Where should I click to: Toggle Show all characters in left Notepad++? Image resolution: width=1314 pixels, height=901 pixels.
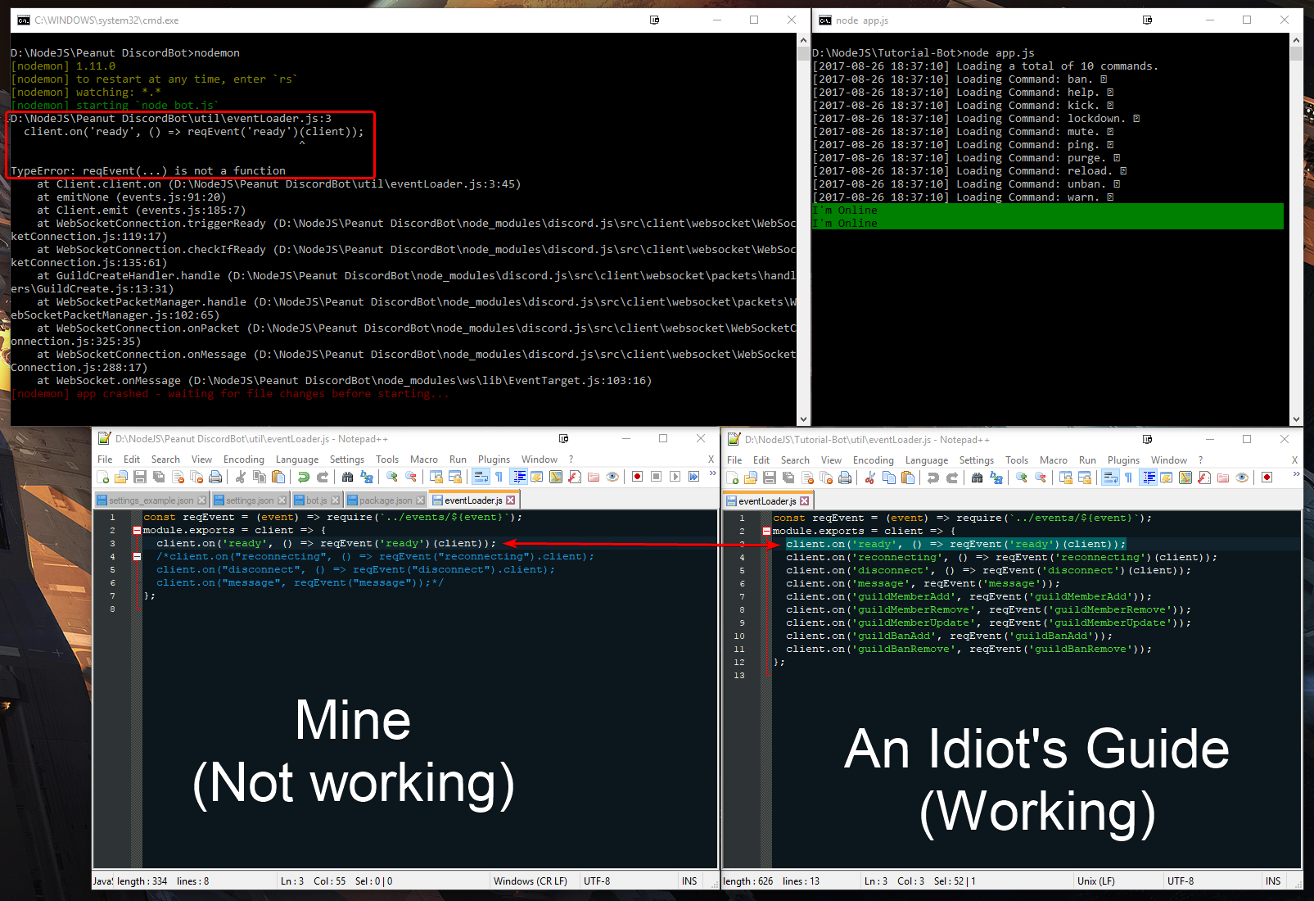click(499, 477)
